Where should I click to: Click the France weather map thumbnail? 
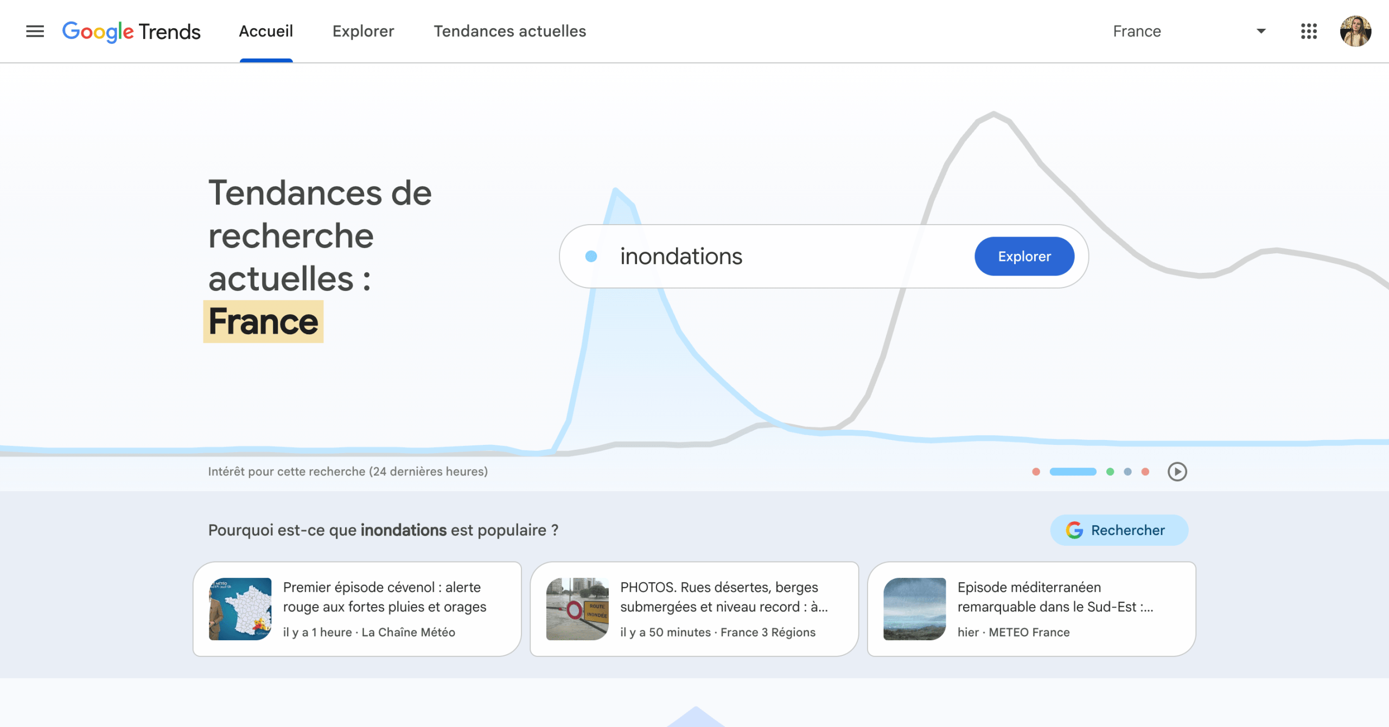[x=240, y=609]
